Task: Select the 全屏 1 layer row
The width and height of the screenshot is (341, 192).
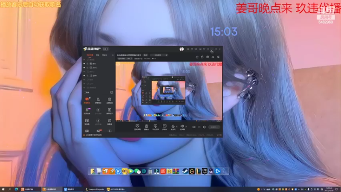Action: (98, 76)
